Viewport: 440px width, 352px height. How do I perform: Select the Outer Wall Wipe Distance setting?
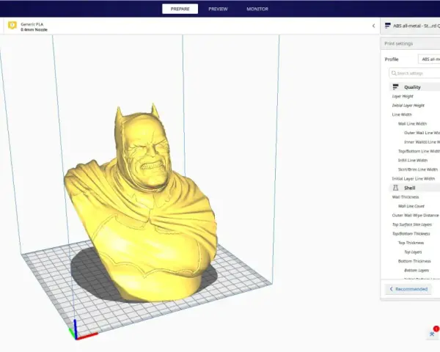tap(415, 216)
